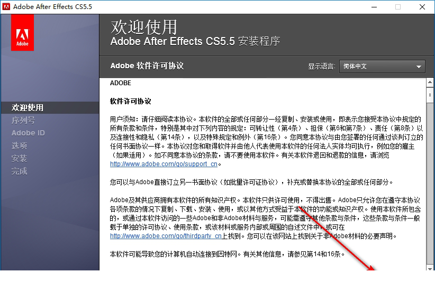Select the Adobe ID step in the sidebar
The width and height of the screenshot is (435, 281).
coord(28,133)
